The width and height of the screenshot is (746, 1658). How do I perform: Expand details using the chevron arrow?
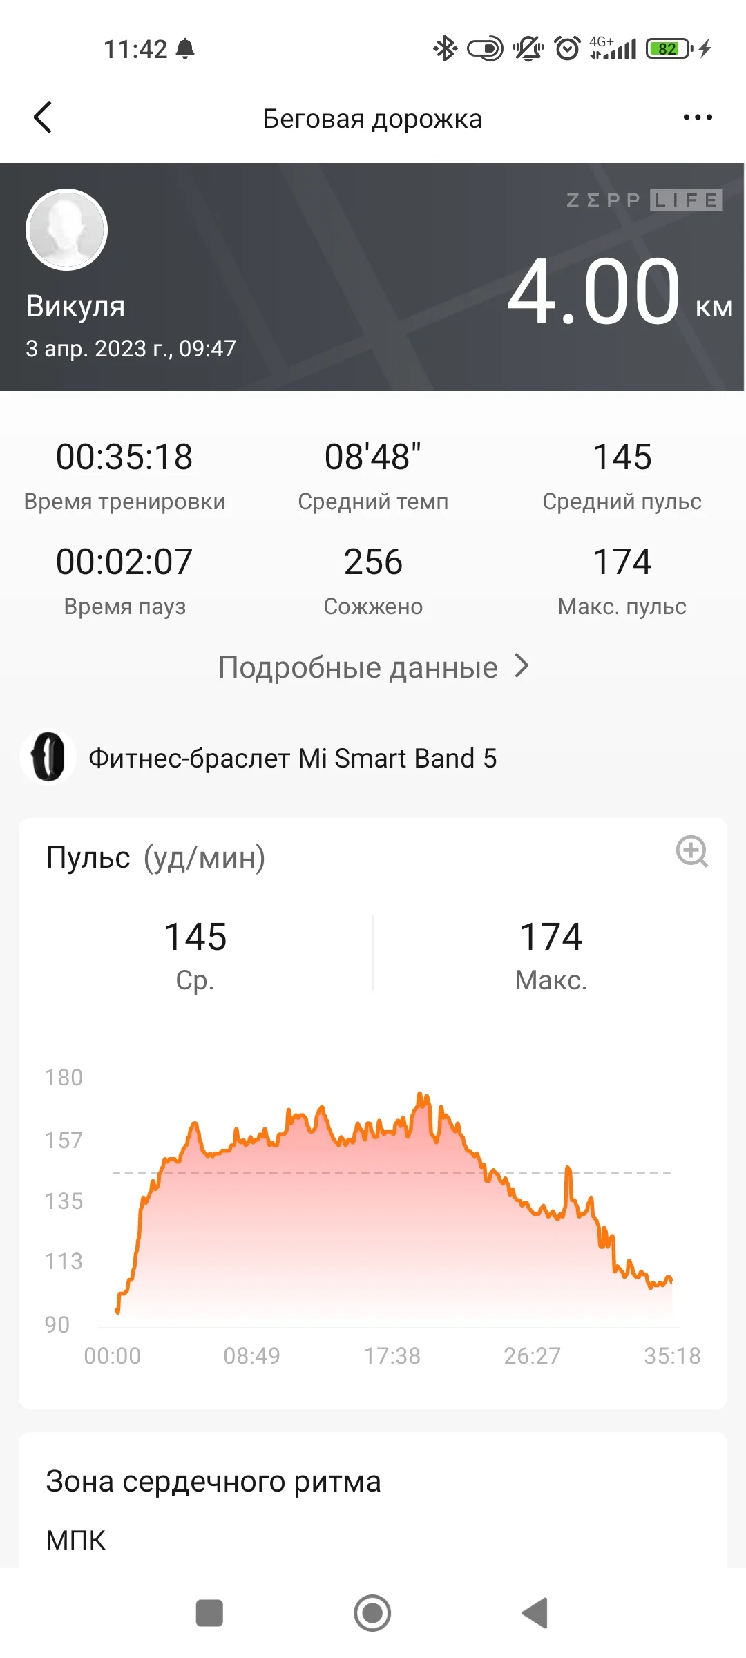(x=522, y=666)
